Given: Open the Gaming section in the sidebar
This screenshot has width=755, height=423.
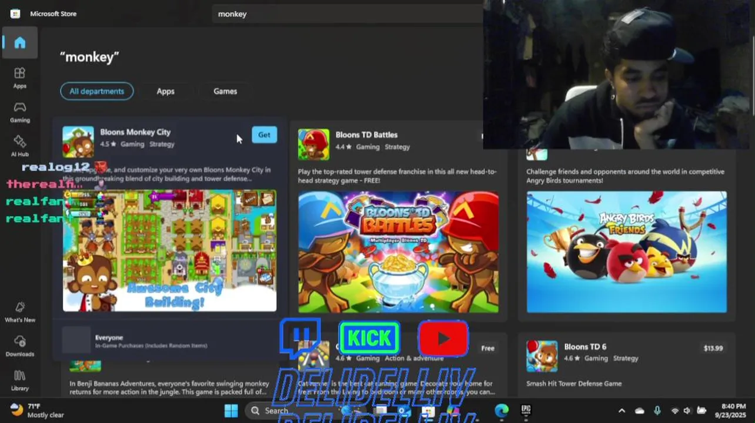Looking at the screenshot, I should [20, 112].
